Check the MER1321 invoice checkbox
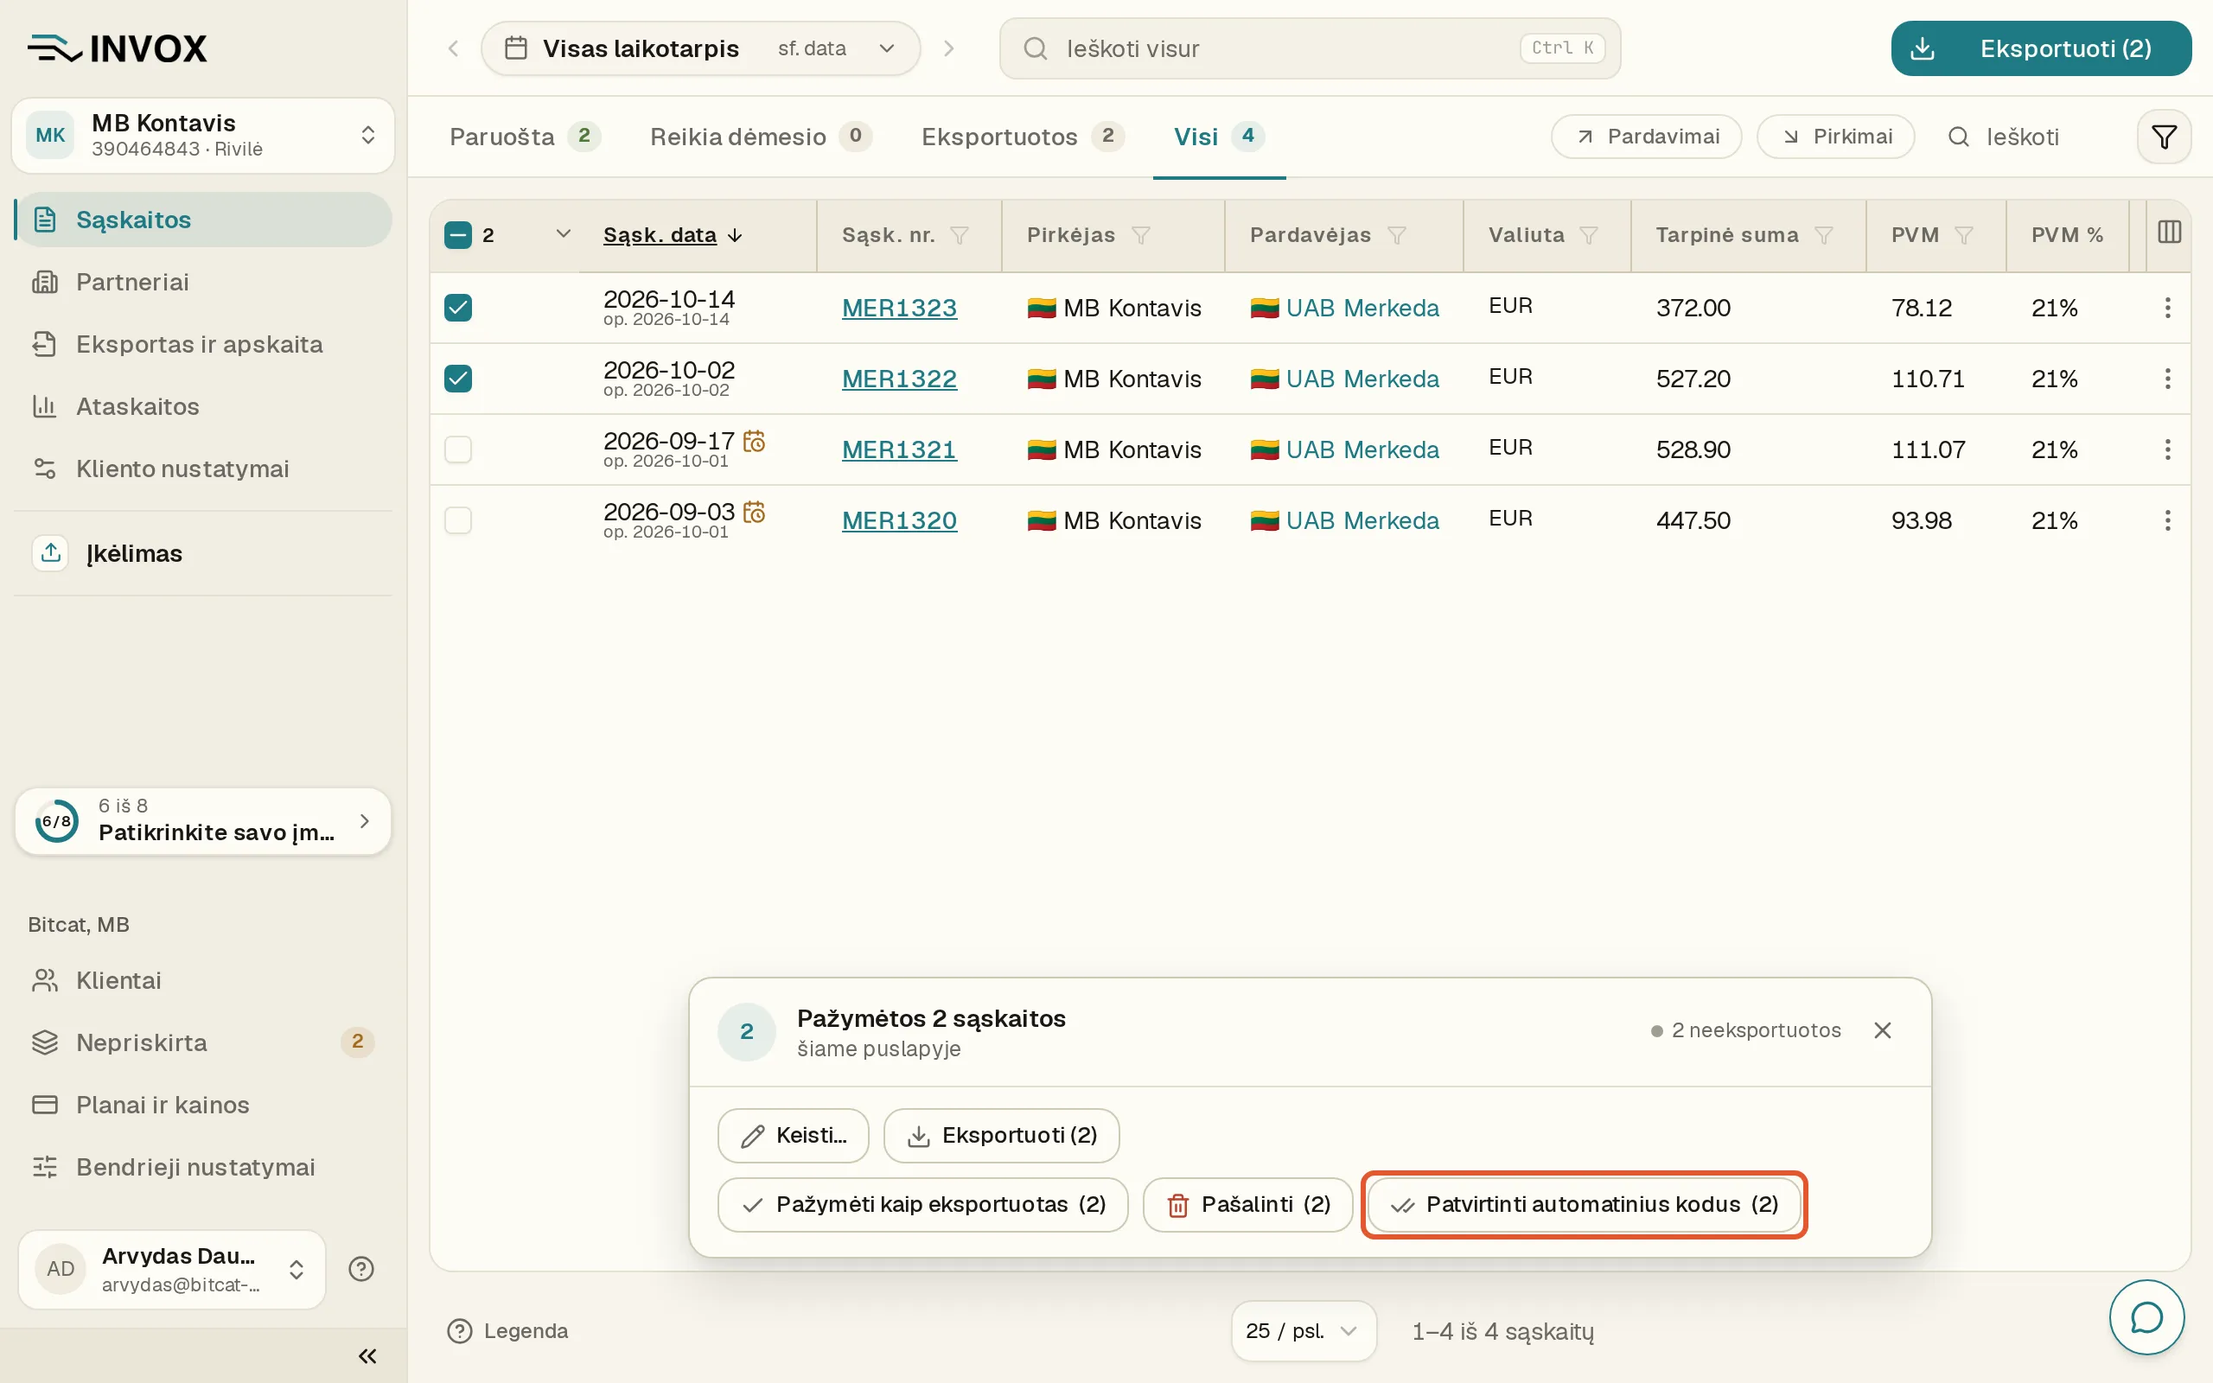The image size is (2213, 1383). pos(458,449)
